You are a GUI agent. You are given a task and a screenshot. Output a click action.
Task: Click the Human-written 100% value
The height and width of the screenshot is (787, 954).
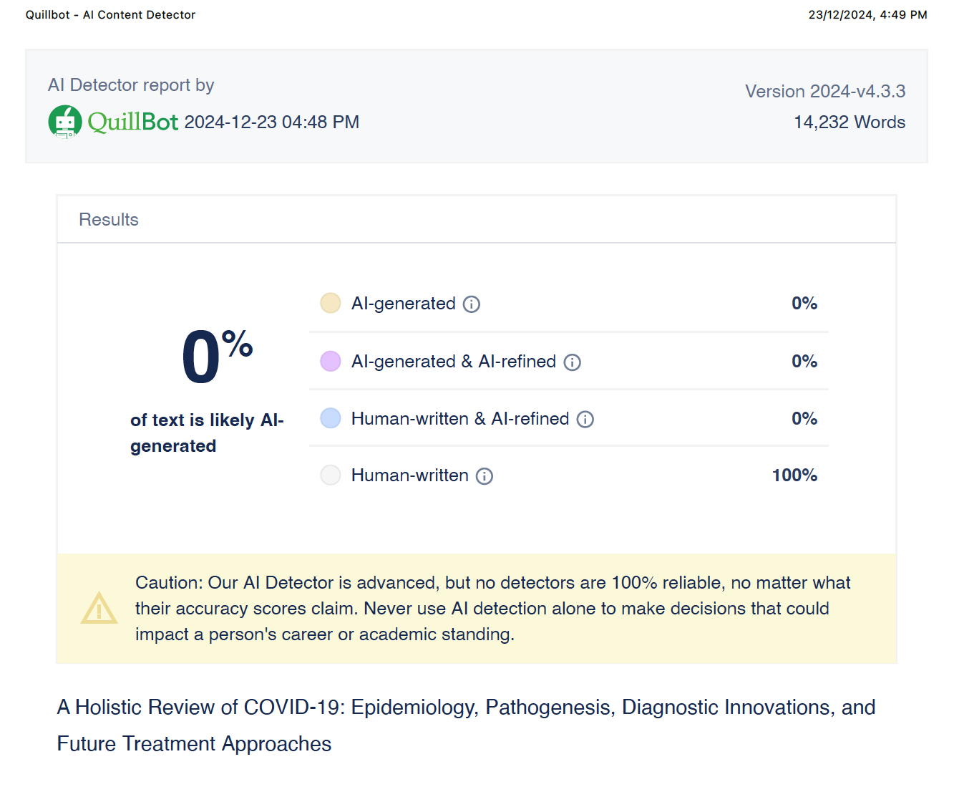point(794,475)
